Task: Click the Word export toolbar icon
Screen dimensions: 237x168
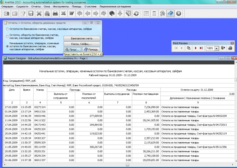Action: point(71,14)
